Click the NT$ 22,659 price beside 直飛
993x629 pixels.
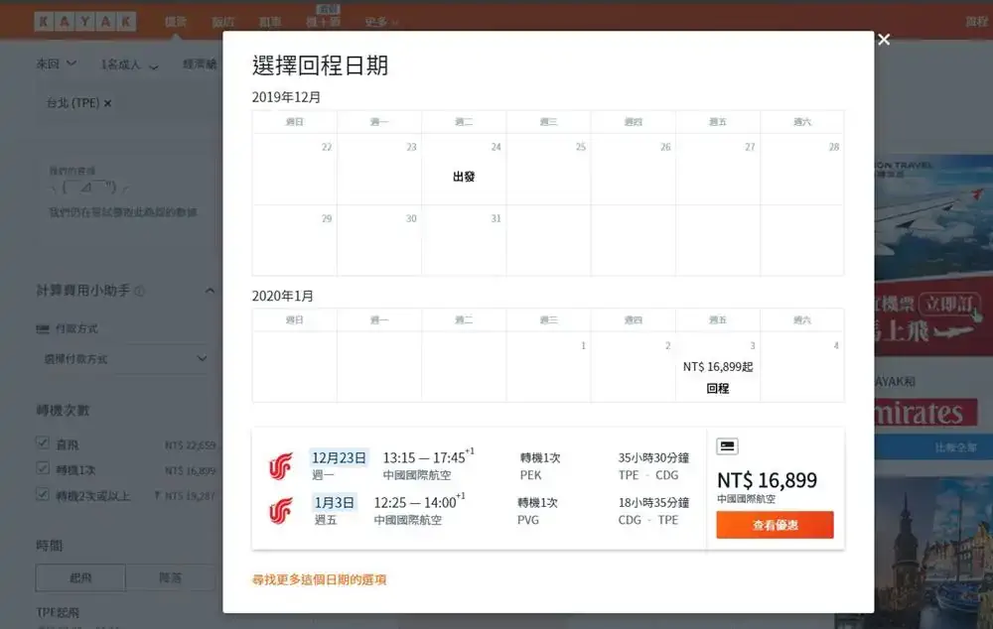pos(190,445)
